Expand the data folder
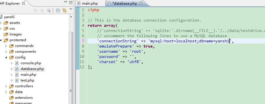 click(x=6, y=92)
